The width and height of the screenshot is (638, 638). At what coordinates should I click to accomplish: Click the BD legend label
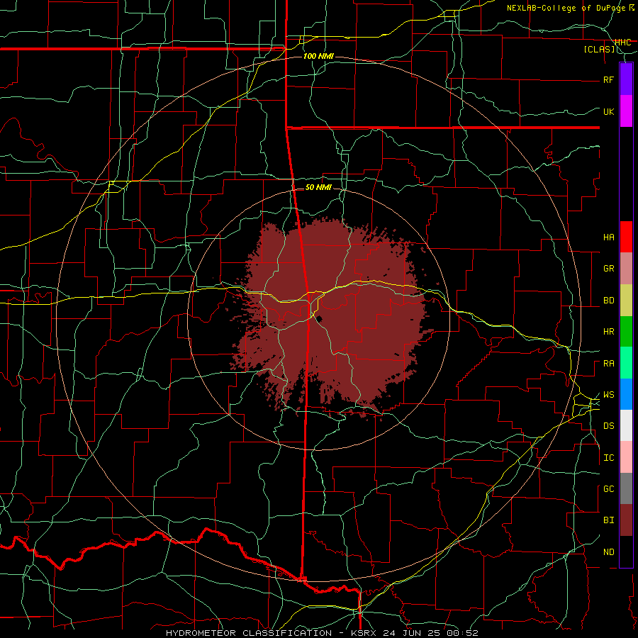(608, 301)
